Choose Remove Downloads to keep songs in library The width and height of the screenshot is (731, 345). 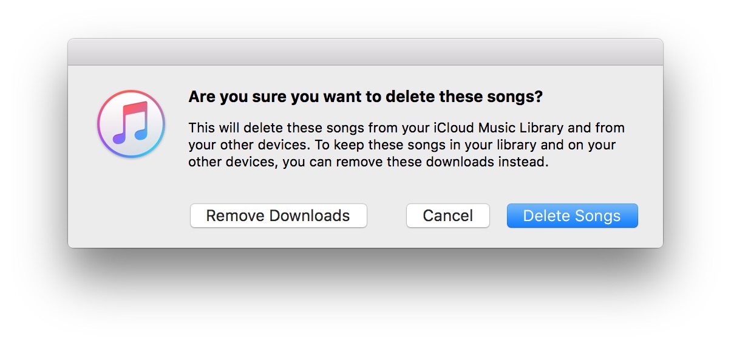278,216
